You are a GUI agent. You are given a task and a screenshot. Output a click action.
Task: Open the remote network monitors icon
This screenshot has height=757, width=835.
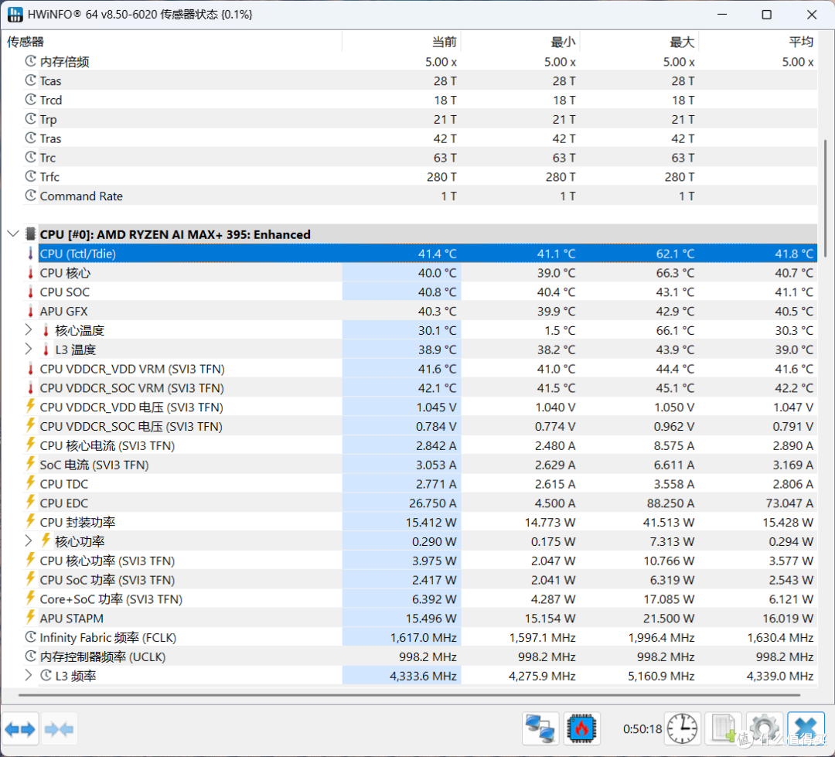540,728
